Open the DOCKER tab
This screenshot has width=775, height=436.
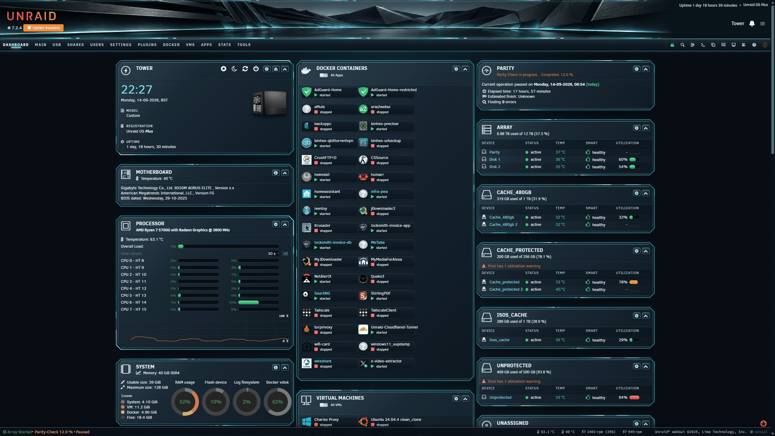tap(171, 45)
